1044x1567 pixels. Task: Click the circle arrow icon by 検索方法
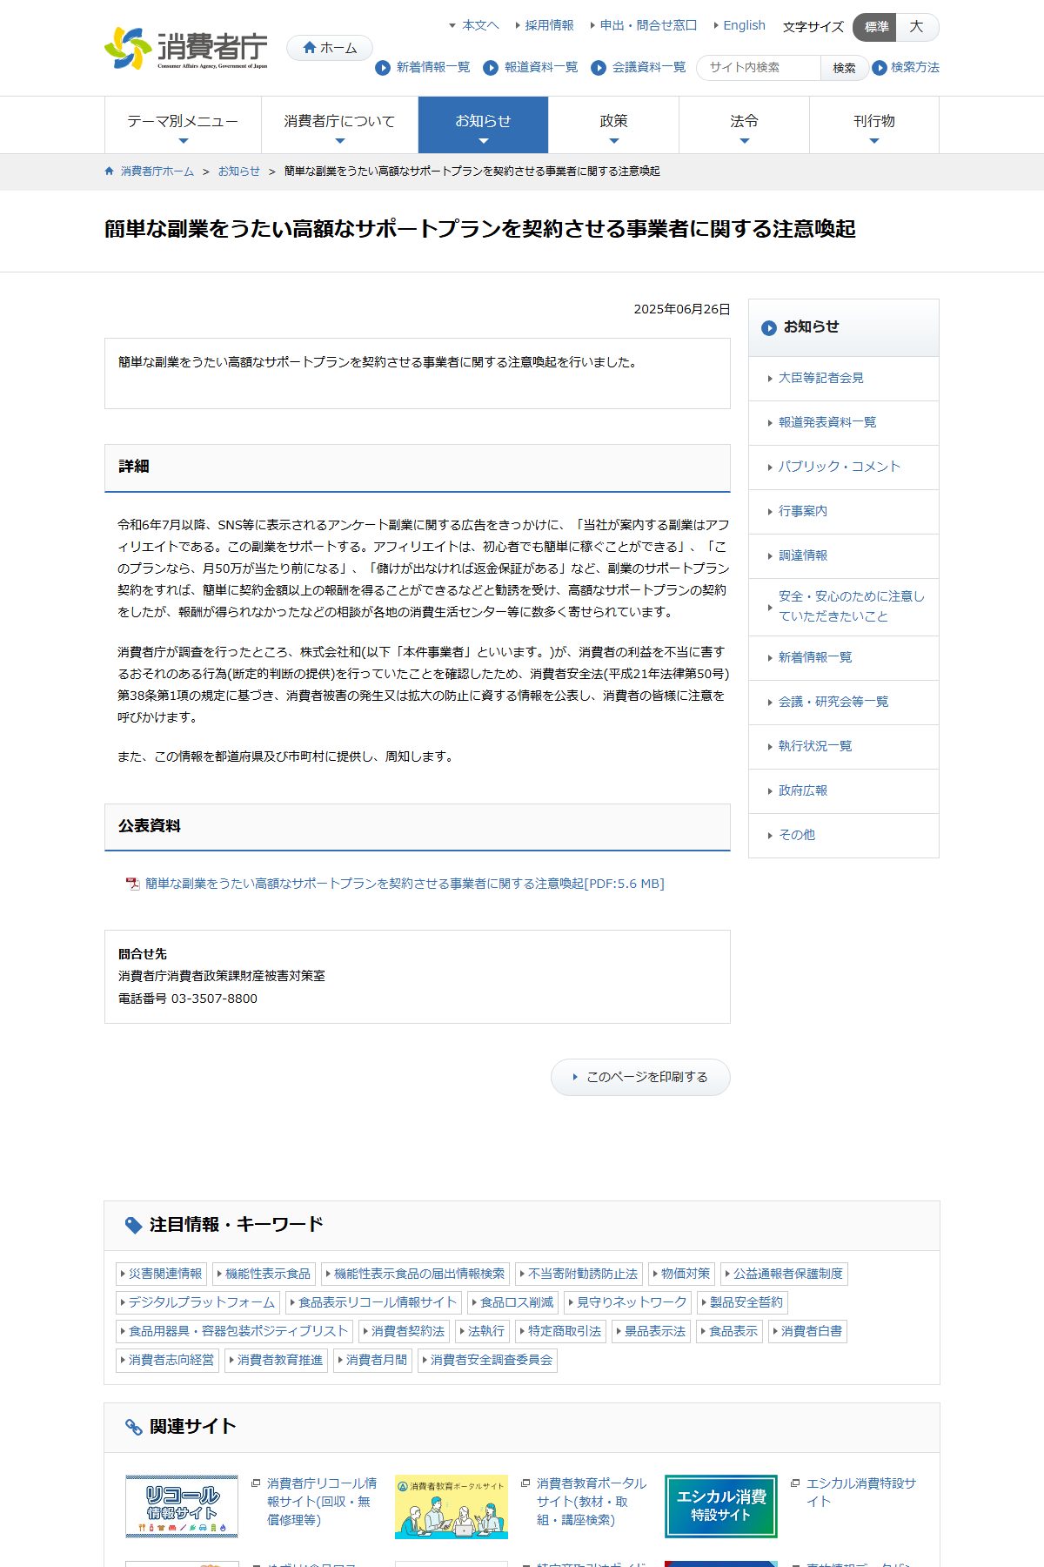click(x=880, y=68)
